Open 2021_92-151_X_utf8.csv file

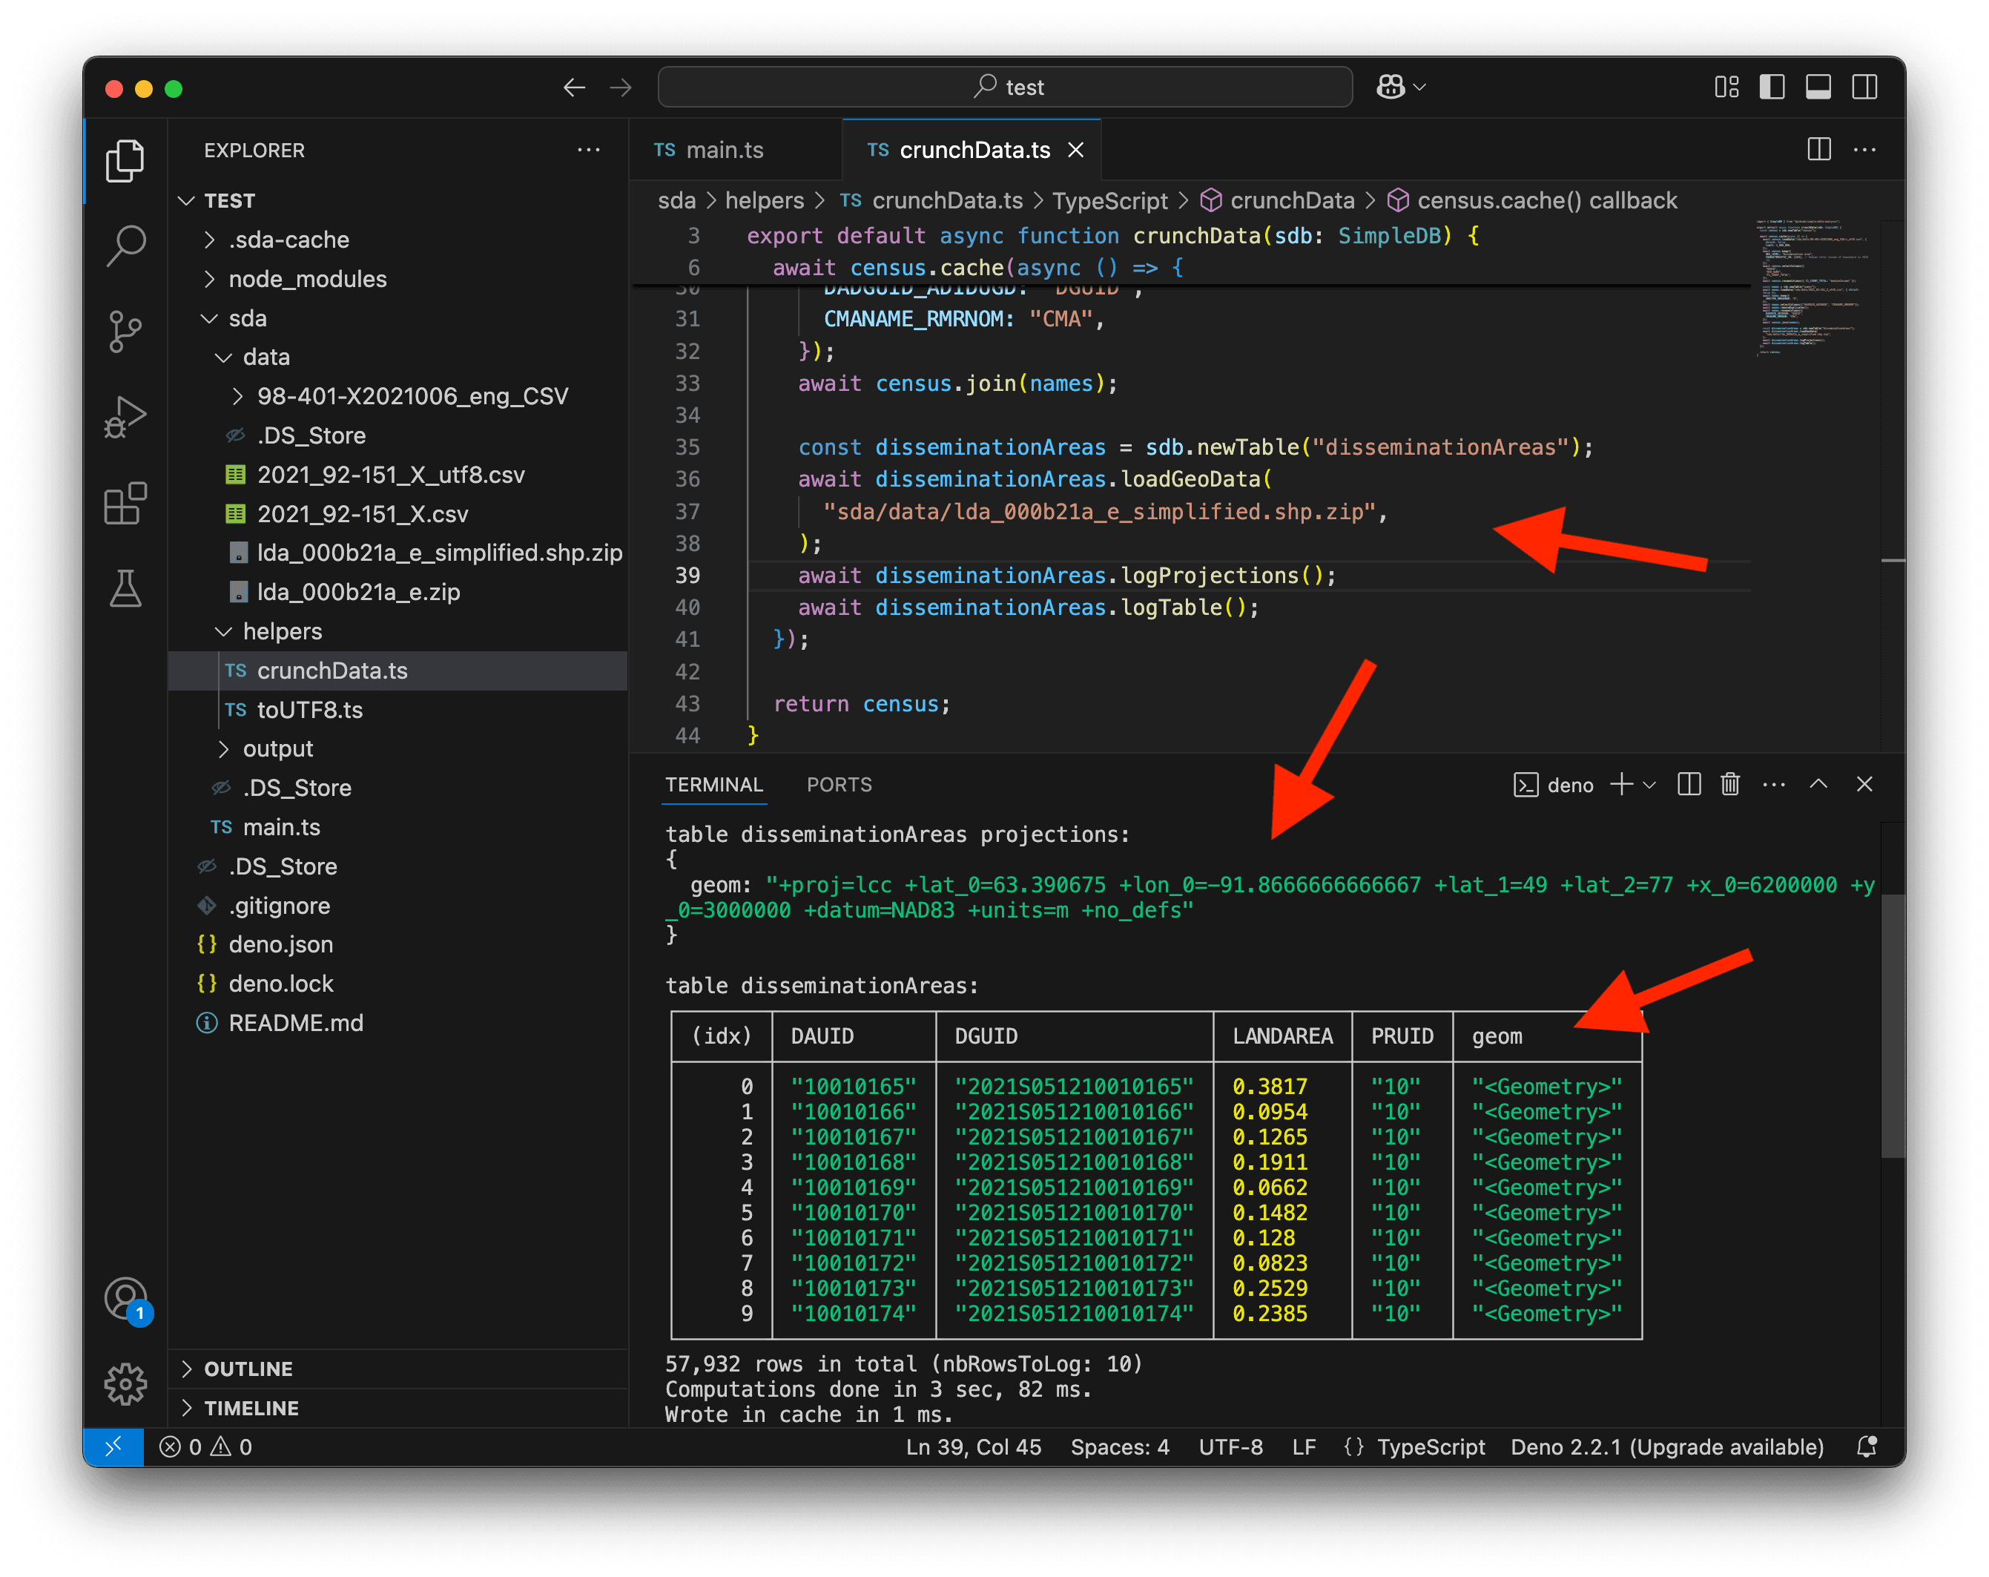398,474
